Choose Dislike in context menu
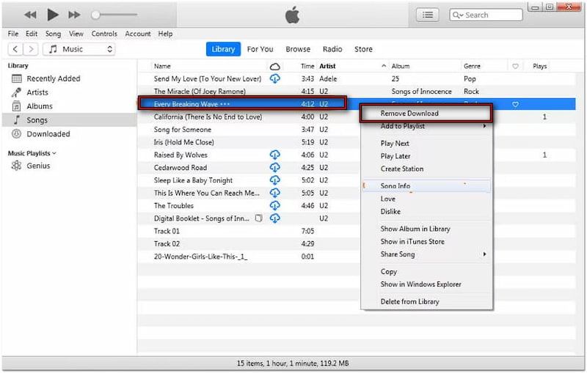587x373 pixels. (x=426, y=212)
